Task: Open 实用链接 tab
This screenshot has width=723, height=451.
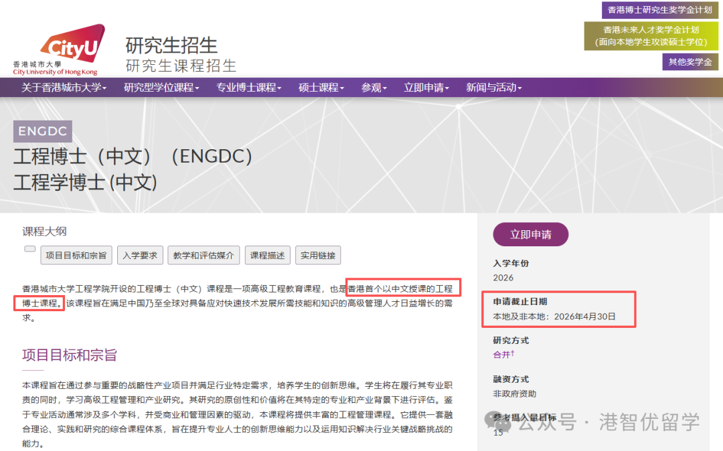Action: pos(318,255)
